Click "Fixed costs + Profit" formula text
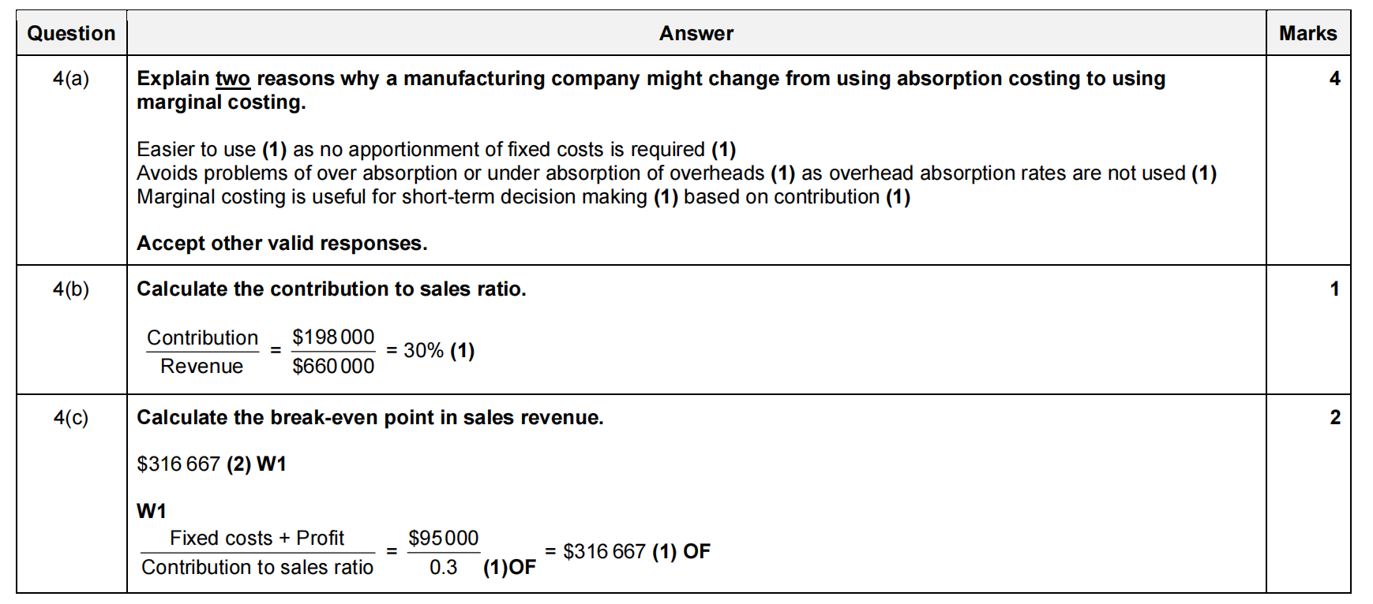 point(257,538)
